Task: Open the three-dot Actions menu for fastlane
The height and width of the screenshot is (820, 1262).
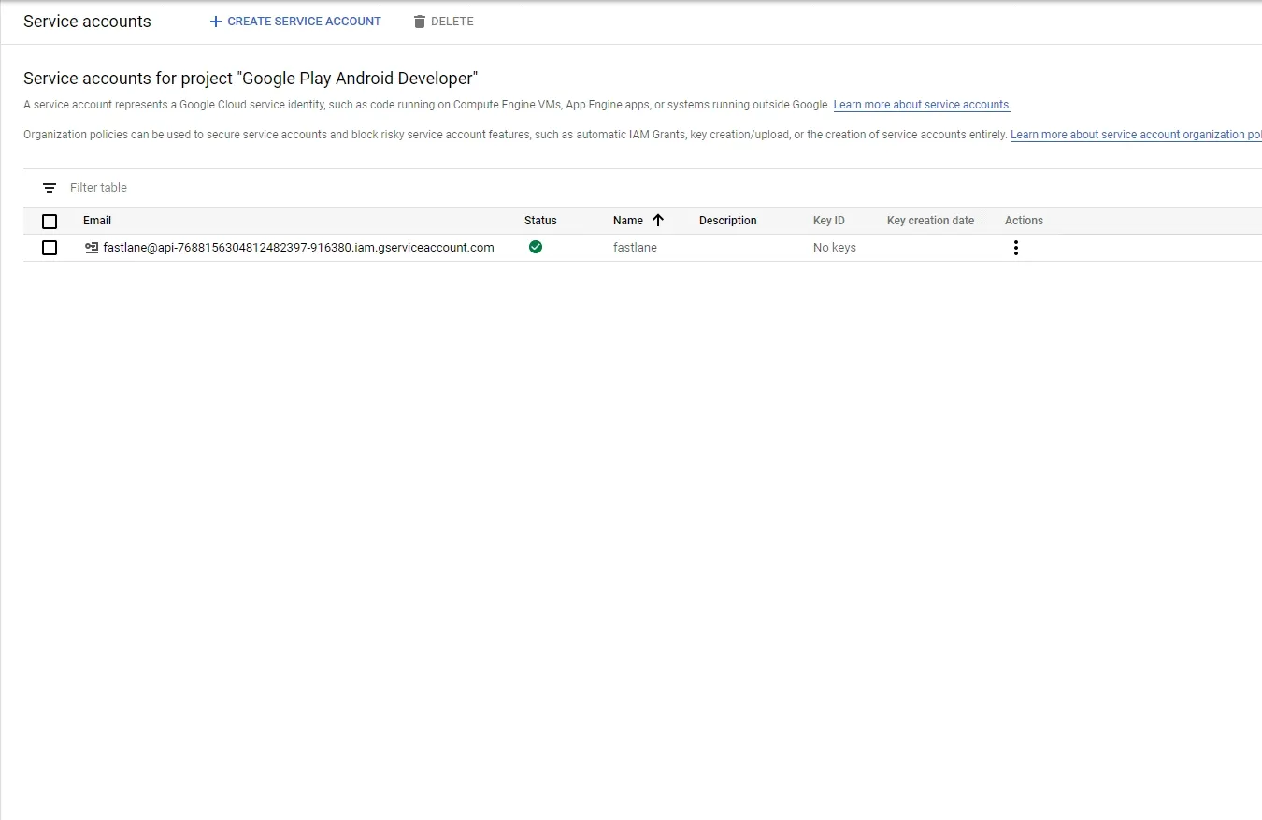Action: click(1016, 248)
